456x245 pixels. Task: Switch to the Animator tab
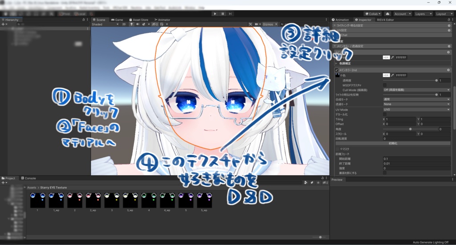click(162, 20)
